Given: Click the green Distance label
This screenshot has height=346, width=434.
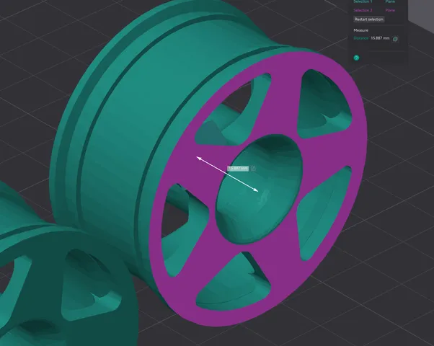Looking at the screenshot, I should coord(361,38).
